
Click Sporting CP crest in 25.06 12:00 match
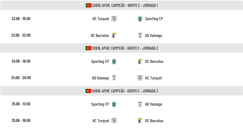(114, 104)
